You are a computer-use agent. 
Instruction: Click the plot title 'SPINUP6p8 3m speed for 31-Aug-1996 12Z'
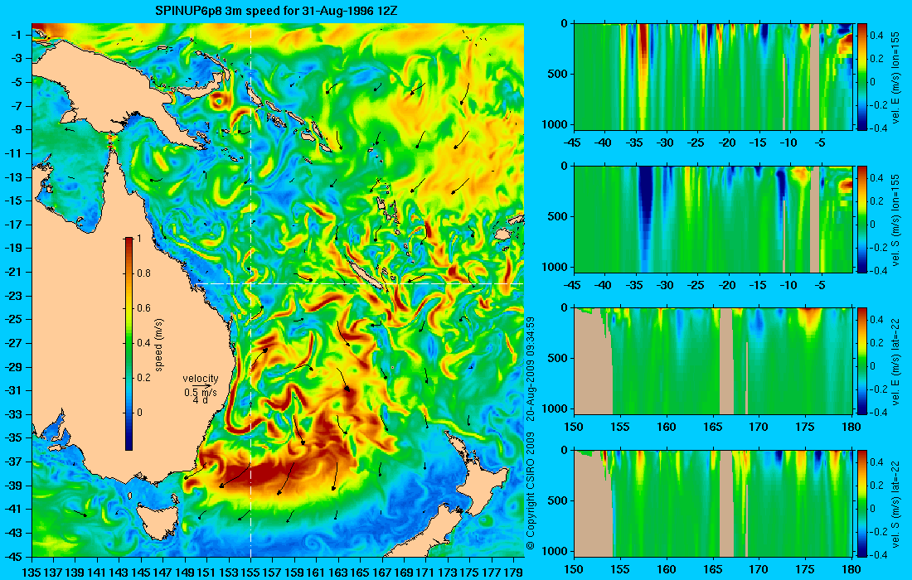click(276, 11)
